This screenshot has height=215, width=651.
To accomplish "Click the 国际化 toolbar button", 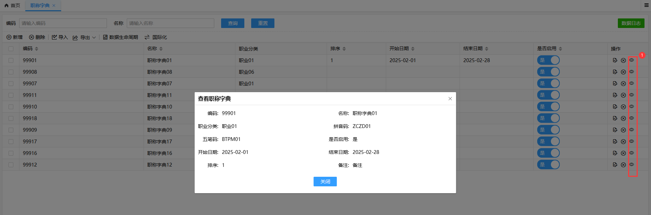I will 155,37.
